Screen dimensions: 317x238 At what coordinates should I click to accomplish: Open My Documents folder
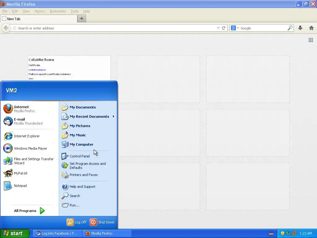coord(88,107)
